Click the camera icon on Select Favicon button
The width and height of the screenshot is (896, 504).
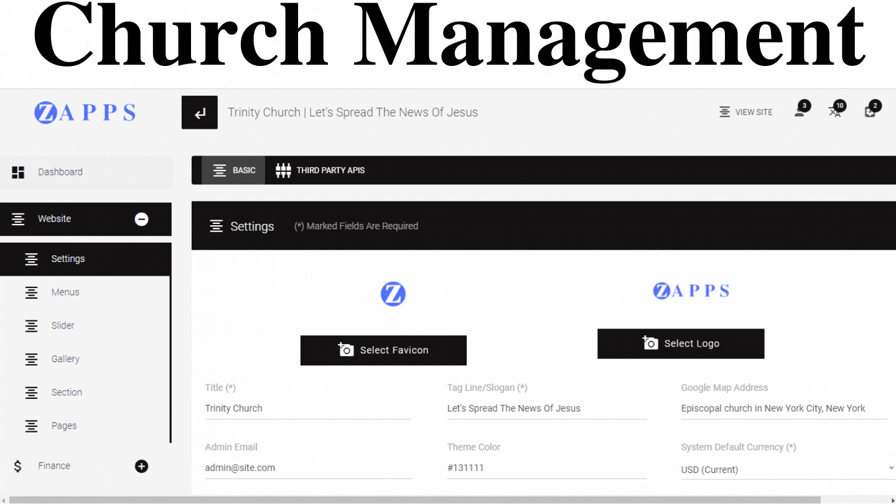coord(346,350)
